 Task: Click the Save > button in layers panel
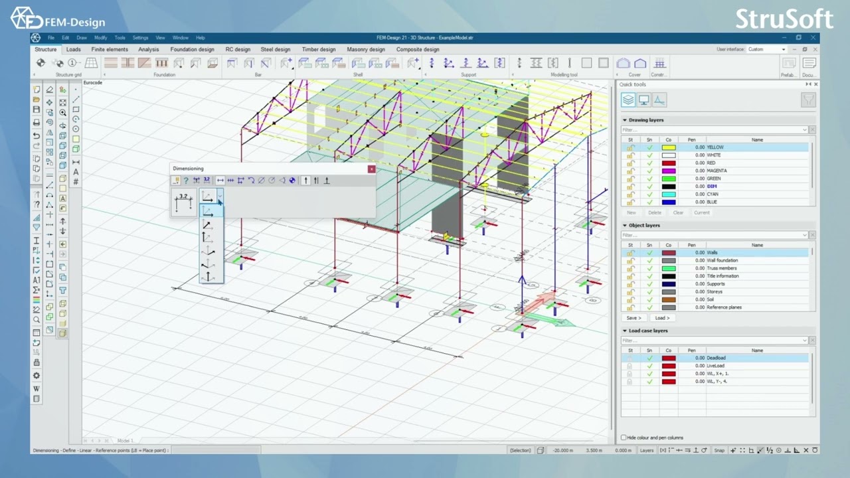click(634, 318)
